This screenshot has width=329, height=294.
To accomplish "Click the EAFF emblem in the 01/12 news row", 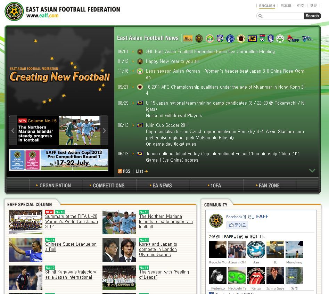I will pos(140,62).
